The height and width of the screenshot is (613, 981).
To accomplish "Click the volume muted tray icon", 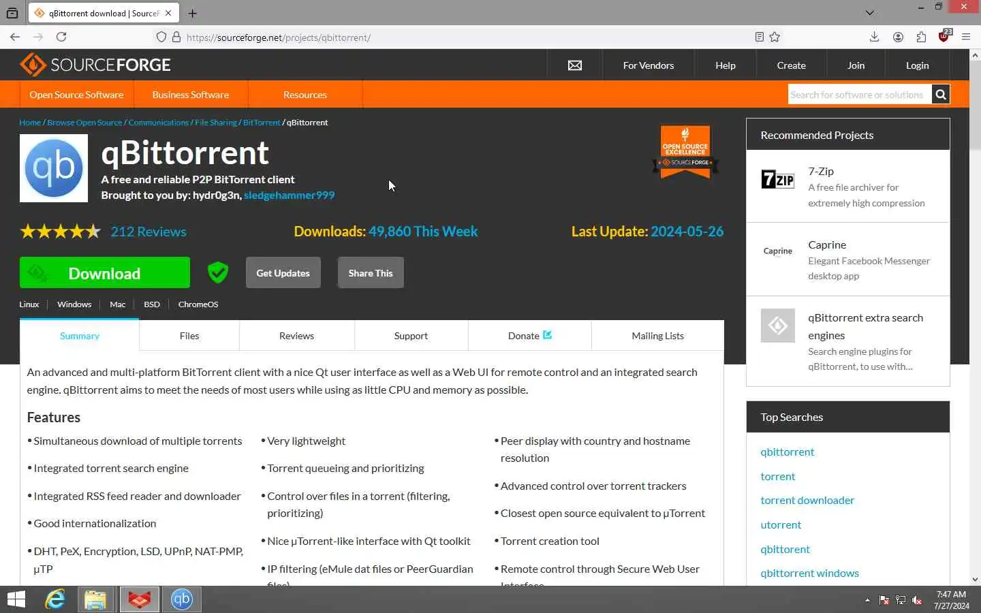I will (917, 600).
